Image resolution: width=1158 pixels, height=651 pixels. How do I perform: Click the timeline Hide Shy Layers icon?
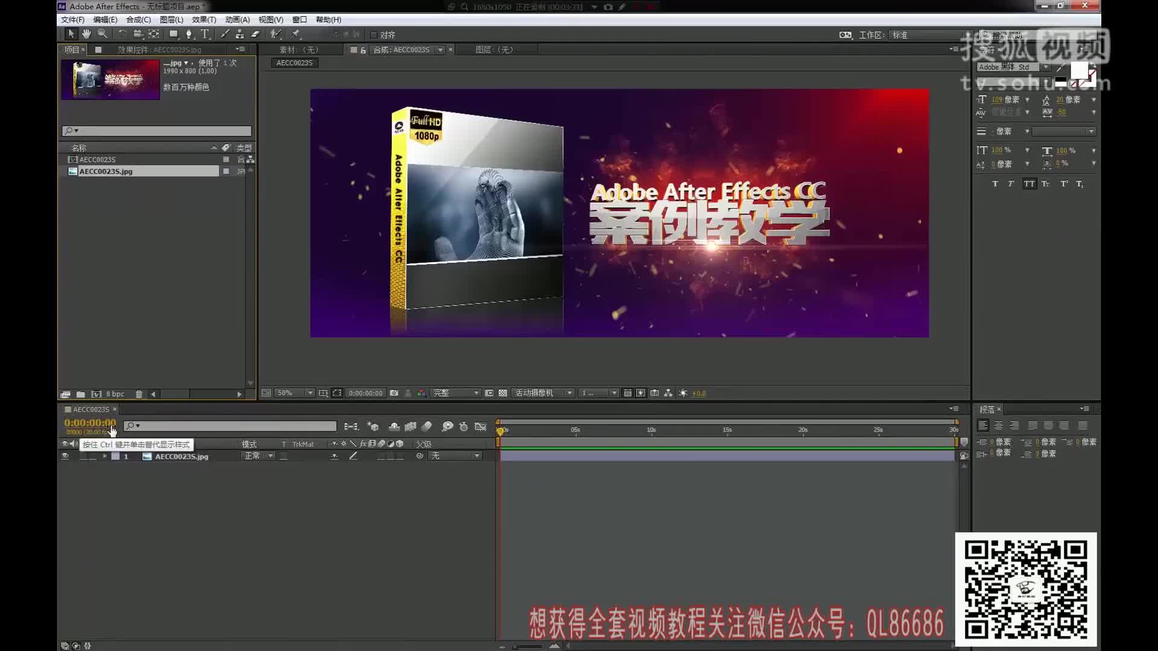click(394, 426)
